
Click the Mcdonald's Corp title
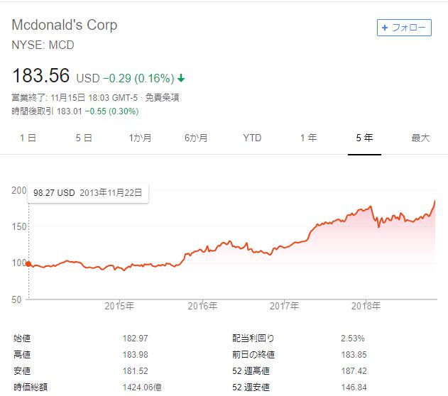[x=65, y=25]
